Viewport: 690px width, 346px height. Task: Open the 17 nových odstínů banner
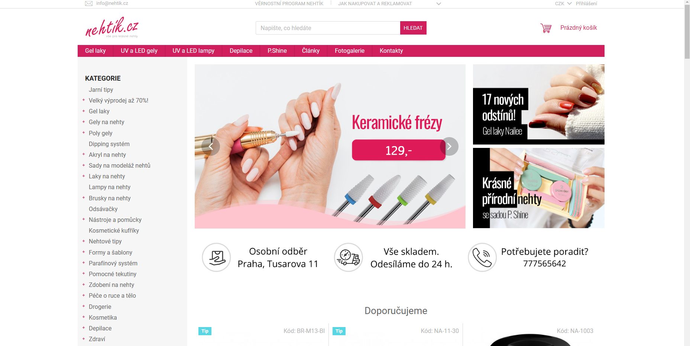pyautogui.click(x=538, y=104)
